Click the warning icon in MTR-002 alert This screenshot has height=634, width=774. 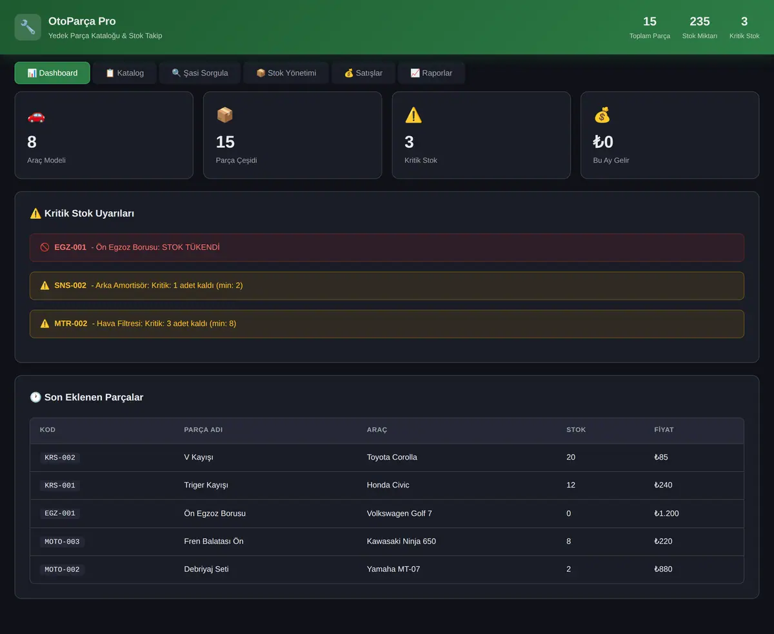(45, 323)
